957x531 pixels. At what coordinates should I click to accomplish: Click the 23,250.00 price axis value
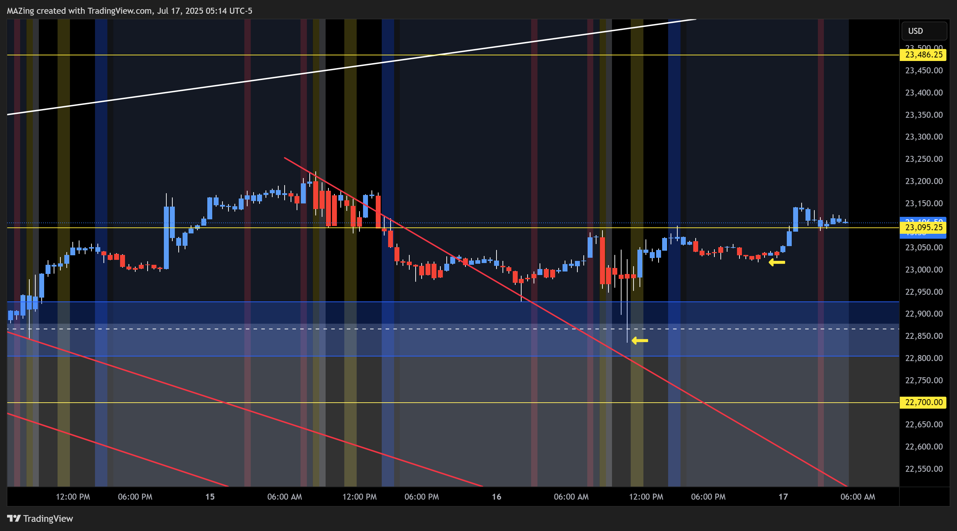click(x=923, y=159)
